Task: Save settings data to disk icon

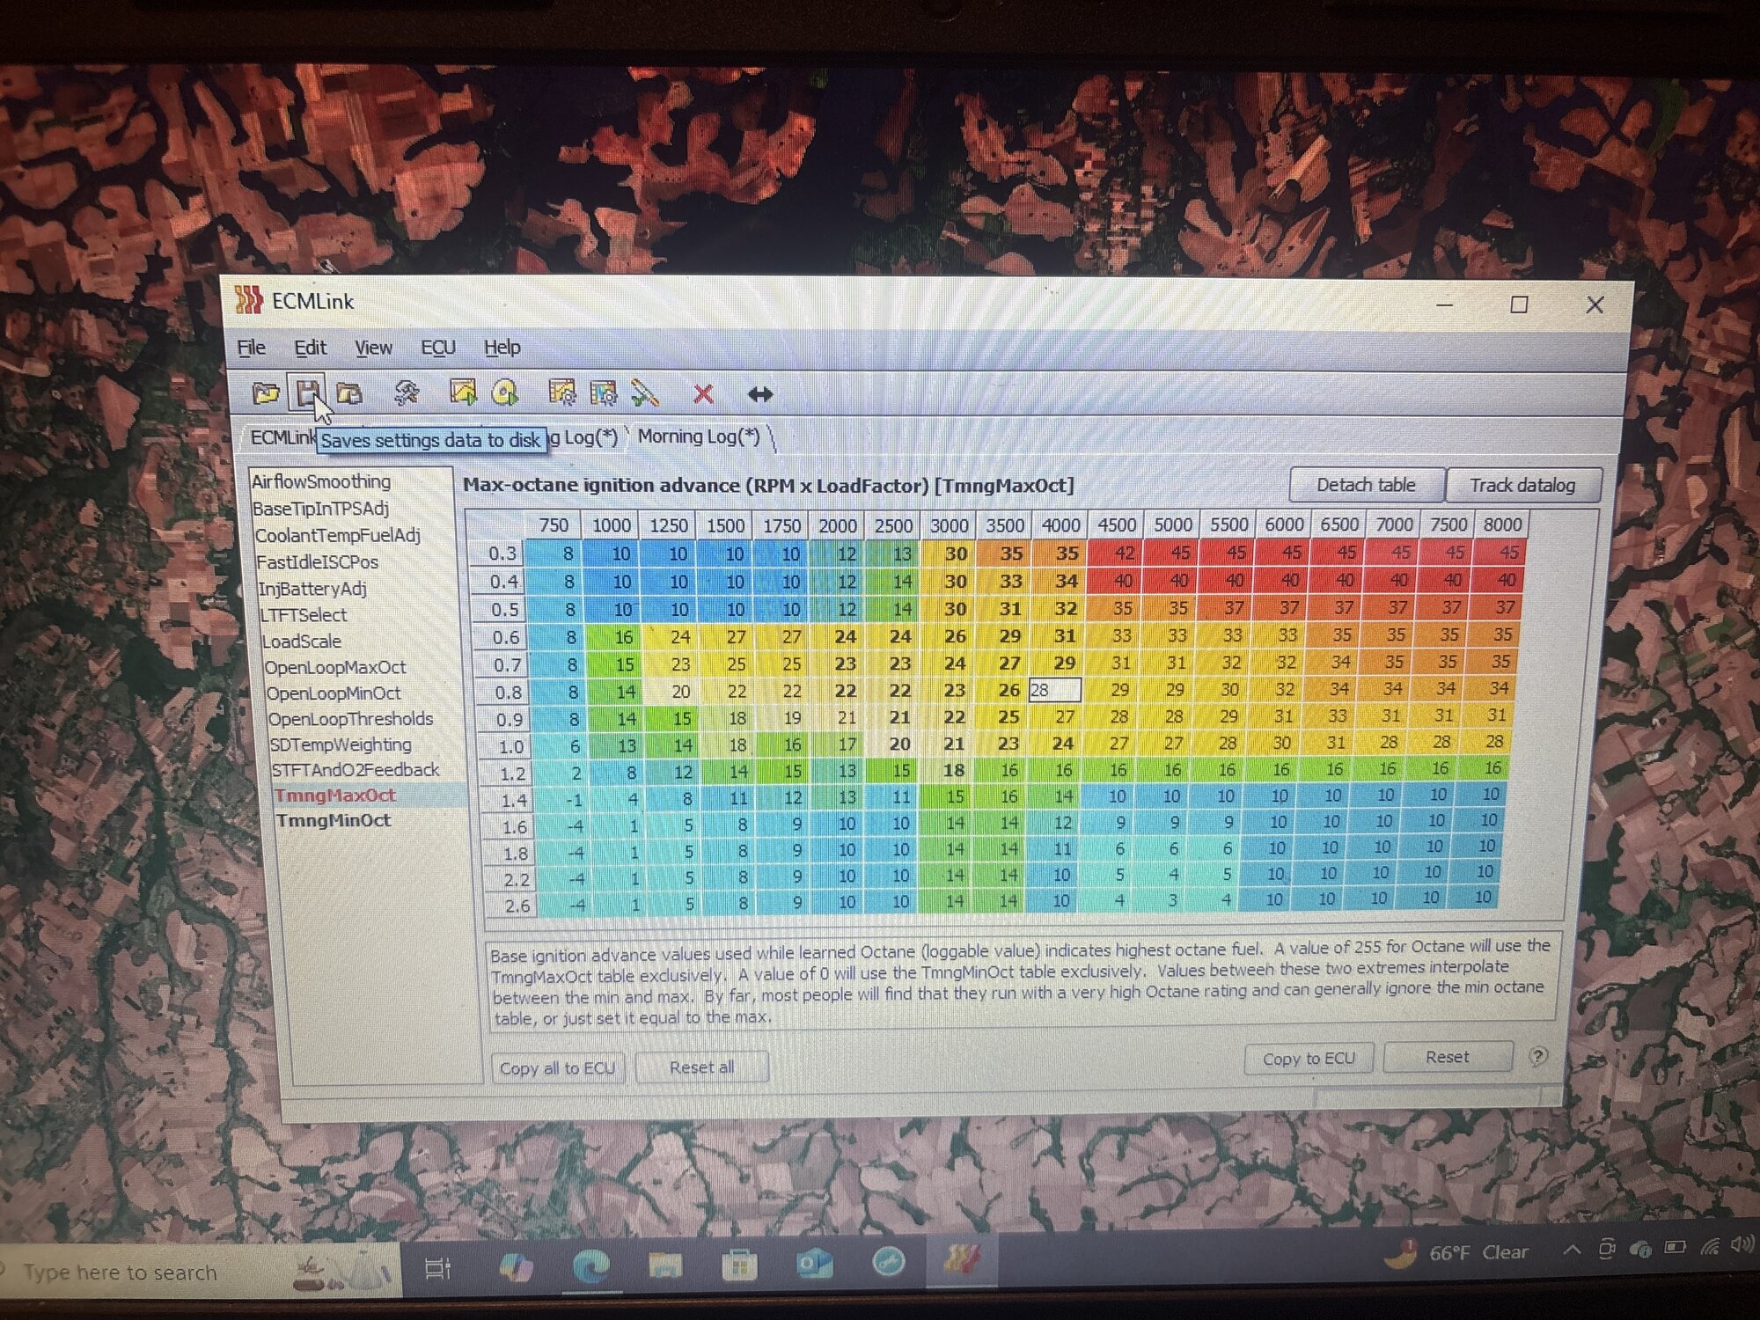Action: pos(307,392)
